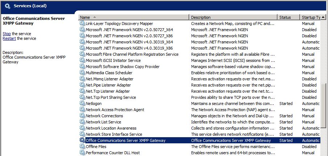Click the vertical scrollbar thumb

tap(323, 105)
